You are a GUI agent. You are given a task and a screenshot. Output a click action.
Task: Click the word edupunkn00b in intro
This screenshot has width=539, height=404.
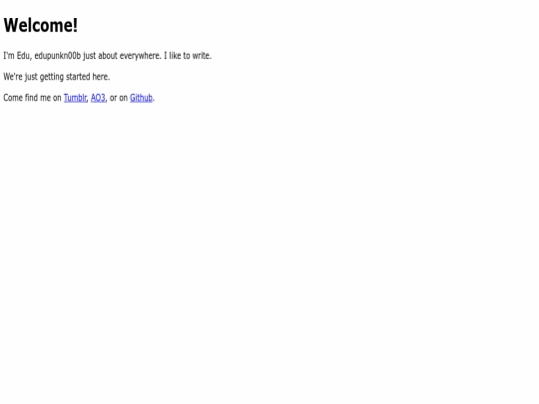(x=58, y=56)
